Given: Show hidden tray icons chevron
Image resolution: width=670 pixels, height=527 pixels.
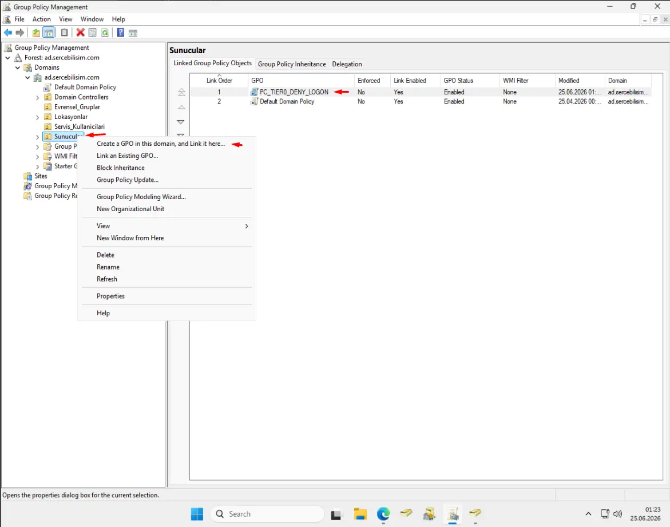Looking at the screenshot, I should (588, 514).
